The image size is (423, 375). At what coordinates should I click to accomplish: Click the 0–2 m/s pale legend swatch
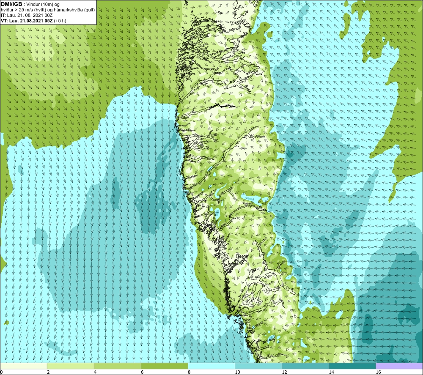(24, 366)
